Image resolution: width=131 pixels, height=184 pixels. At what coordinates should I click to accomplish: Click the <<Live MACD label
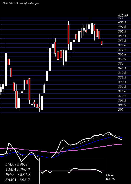pos(110,177)
